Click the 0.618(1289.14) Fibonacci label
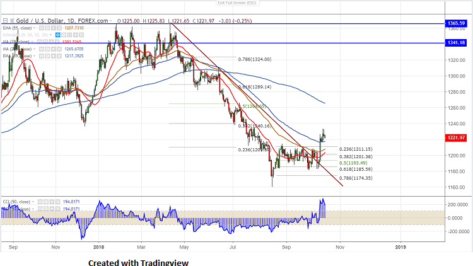473x266 pixels. [255, 87]
